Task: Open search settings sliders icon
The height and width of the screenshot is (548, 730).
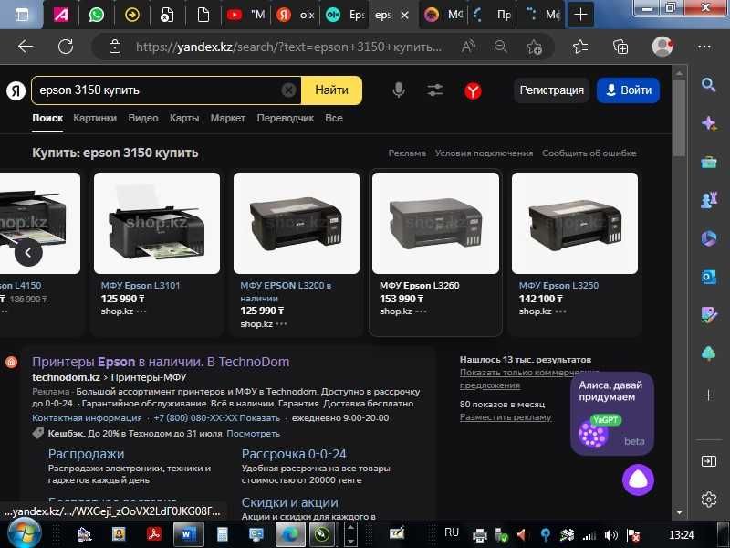Action: (435, 90)
